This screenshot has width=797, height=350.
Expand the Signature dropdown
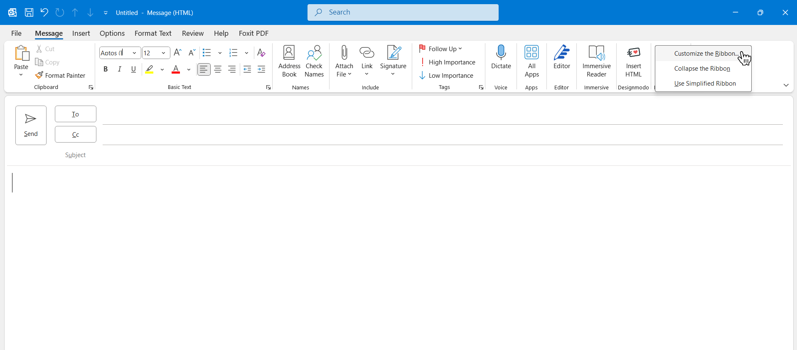pos(393,74)
